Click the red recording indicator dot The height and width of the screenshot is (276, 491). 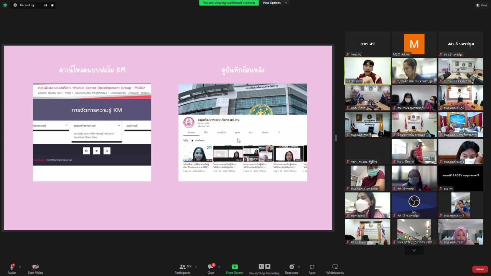pos(15,5)
